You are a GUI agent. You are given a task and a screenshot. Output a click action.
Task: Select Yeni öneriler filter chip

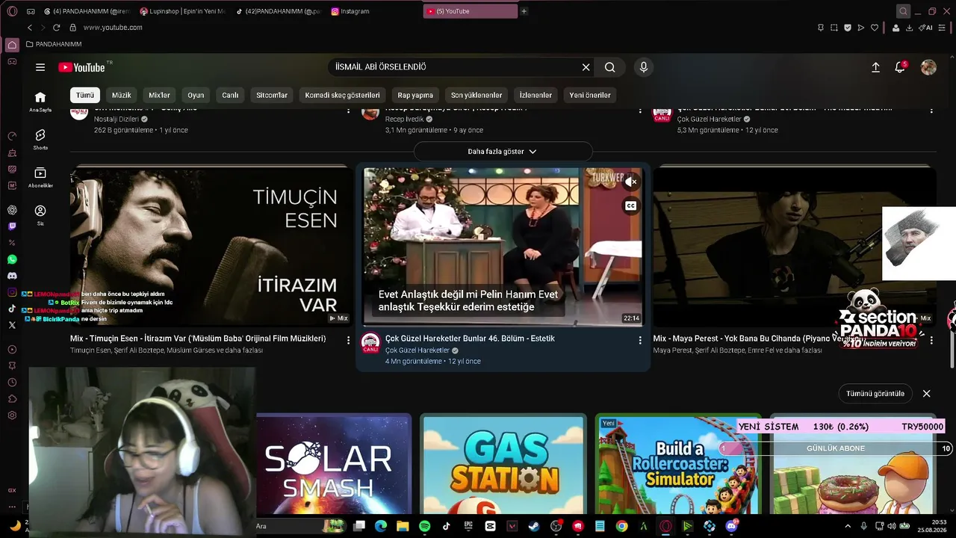coord(590,95)
